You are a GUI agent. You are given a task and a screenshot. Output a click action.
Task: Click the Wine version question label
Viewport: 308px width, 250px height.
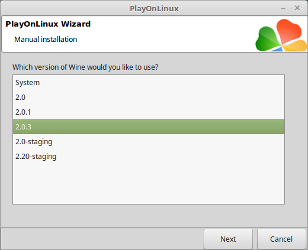tap(85, 67)
